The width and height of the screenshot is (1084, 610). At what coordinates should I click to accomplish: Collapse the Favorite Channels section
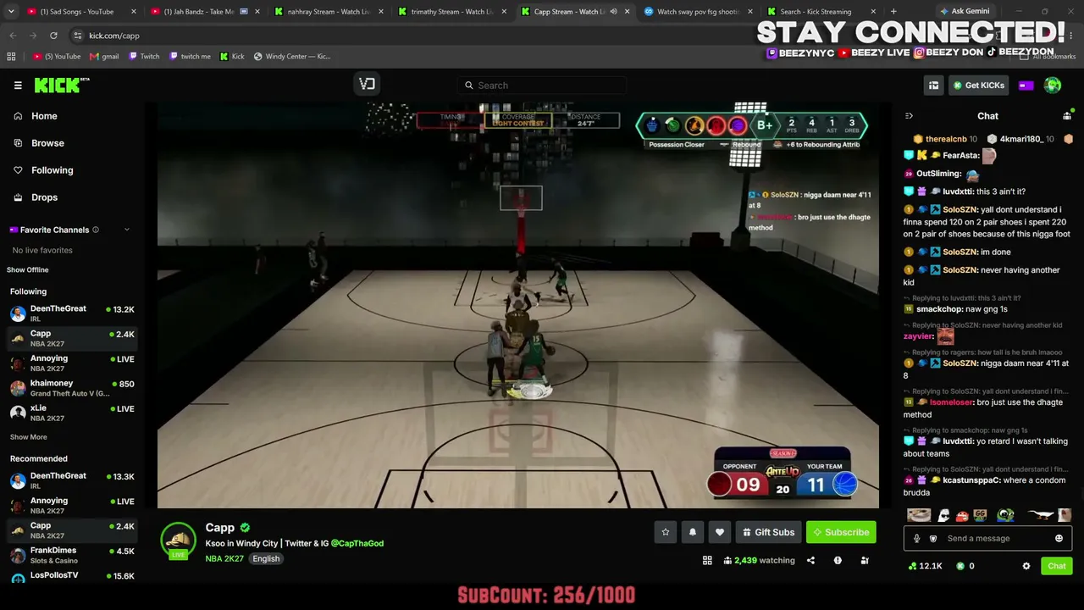tap(127, 230)
